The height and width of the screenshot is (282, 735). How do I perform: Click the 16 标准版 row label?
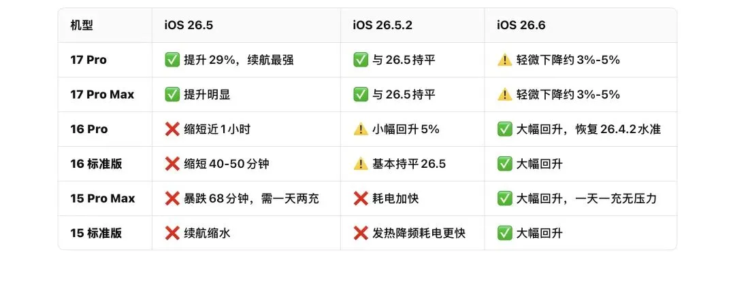(x=96, y=164)
